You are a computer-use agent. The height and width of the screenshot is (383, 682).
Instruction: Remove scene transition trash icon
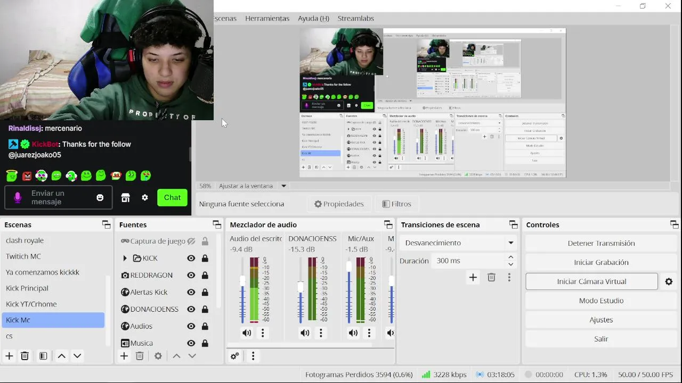click(491, 277)
